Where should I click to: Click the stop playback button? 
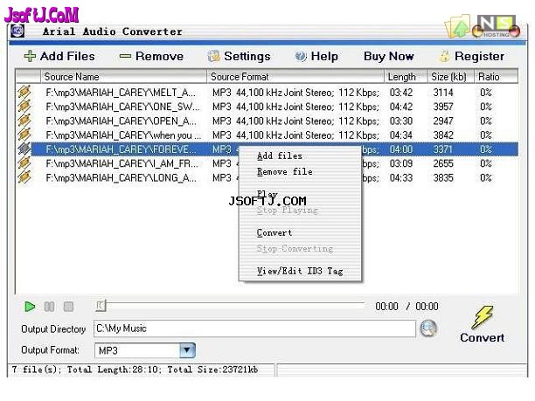68,307
